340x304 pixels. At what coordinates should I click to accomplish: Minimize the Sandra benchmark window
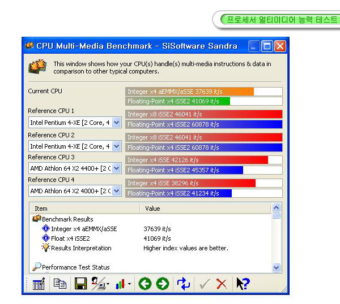(x=253, y=46)
